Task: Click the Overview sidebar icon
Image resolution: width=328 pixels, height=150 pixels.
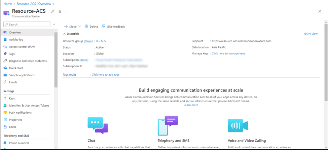Action: click(x=5, y=32)
